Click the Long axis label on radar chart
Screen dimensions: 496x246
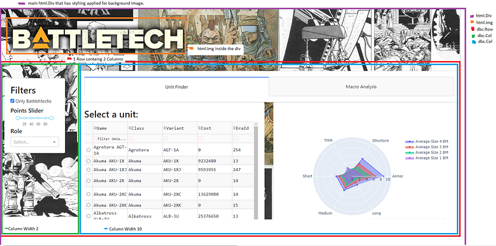pyautogui.click(x=376, y=213)
